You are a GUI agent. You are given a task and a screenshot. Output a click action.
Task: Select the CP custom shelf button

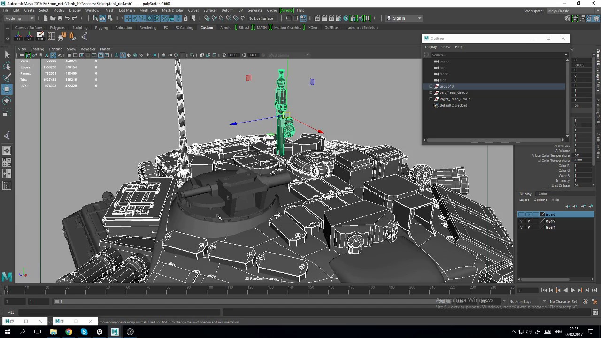[x=30, y=36]
